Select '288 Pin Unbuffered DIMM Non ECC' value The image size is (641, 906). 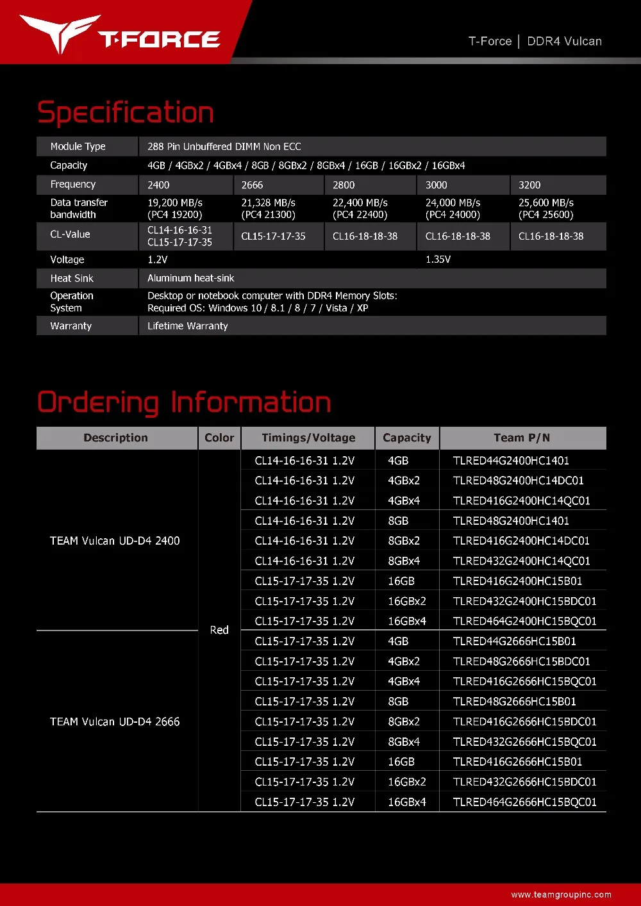click(x=224, y=146)
